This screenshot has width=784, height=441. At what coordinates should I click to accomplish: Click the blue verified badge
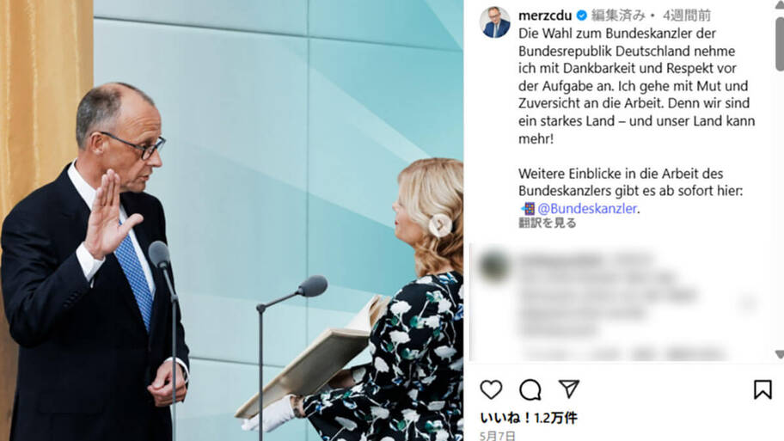pyautogui.click(x=581, y=15)
